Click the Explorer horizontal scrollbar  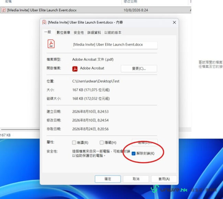[x=21, y=129]
